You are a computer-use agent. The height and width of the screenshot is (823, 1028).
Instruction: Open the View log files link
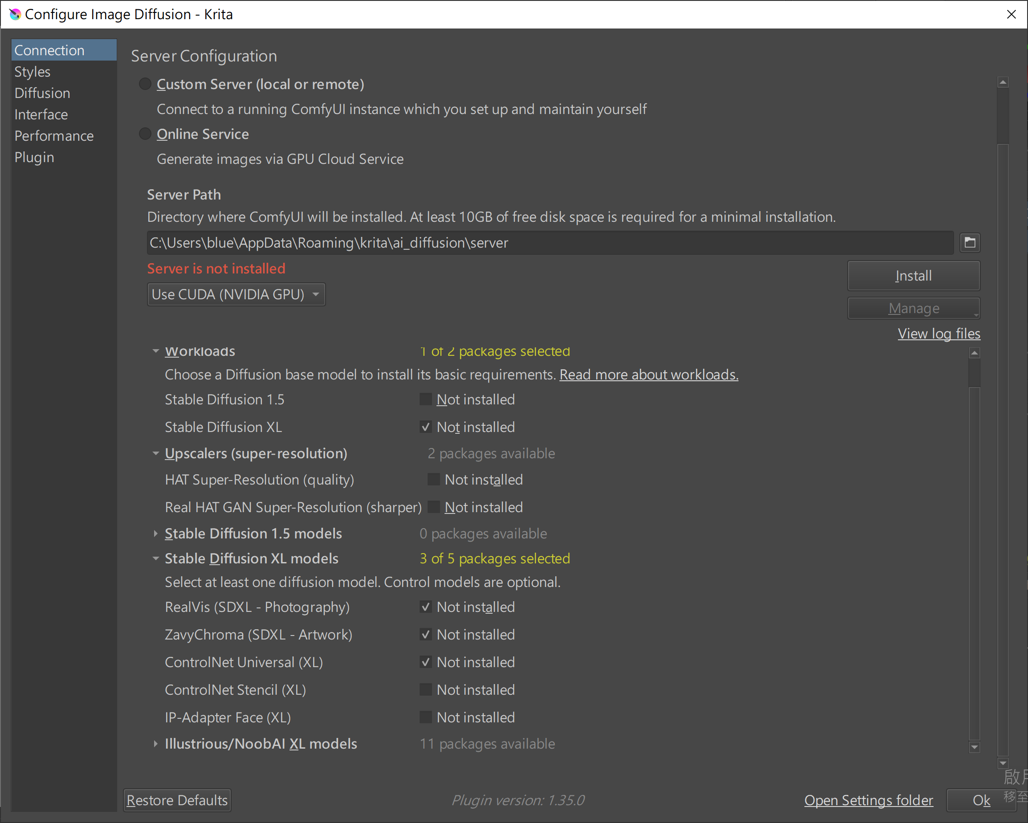[939, 334]
